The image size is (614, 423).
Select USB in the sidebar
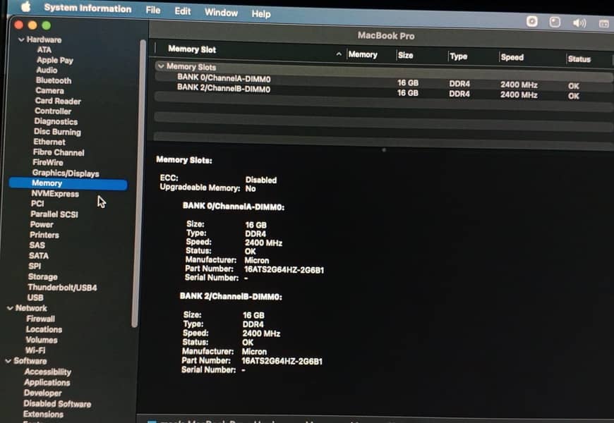35,298
